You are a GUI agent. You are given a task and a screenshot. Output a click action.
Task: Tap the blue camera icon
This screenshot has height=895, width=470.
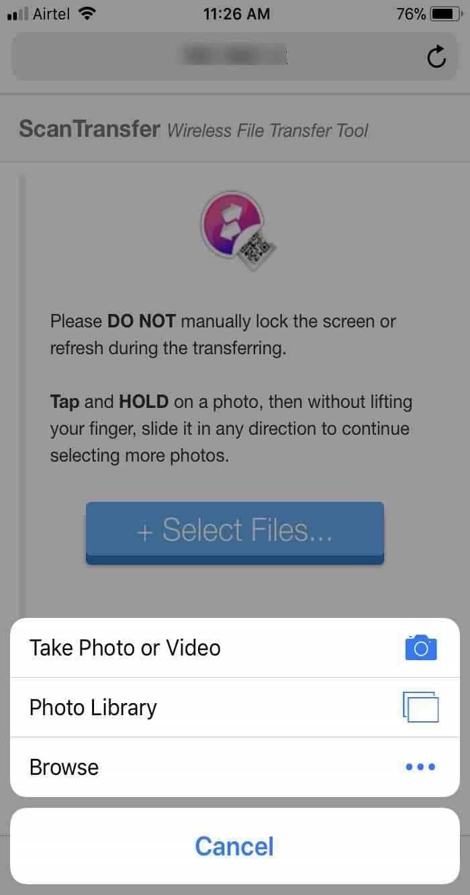(421, 647)
